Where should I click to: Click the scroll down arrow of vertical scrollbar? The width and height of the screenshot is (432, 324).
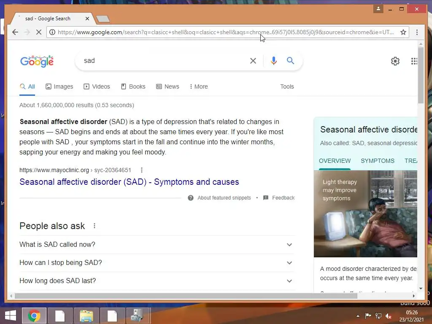421,289
